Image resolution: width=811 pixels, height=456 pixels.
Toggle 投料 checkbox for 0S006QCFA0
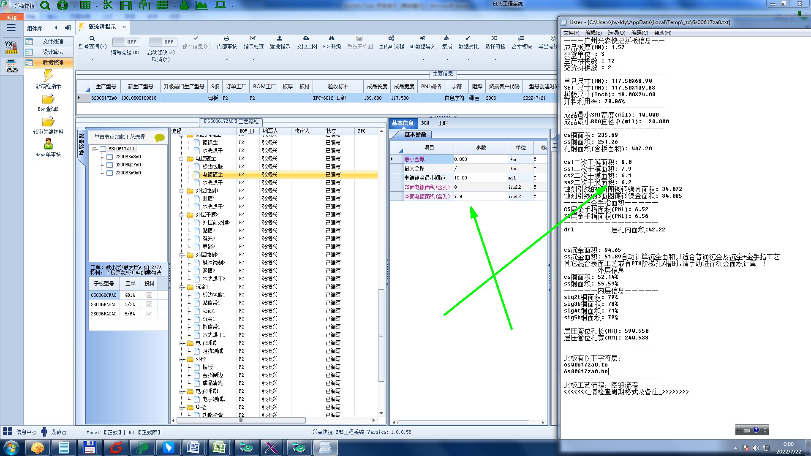[x=149, y=295]
